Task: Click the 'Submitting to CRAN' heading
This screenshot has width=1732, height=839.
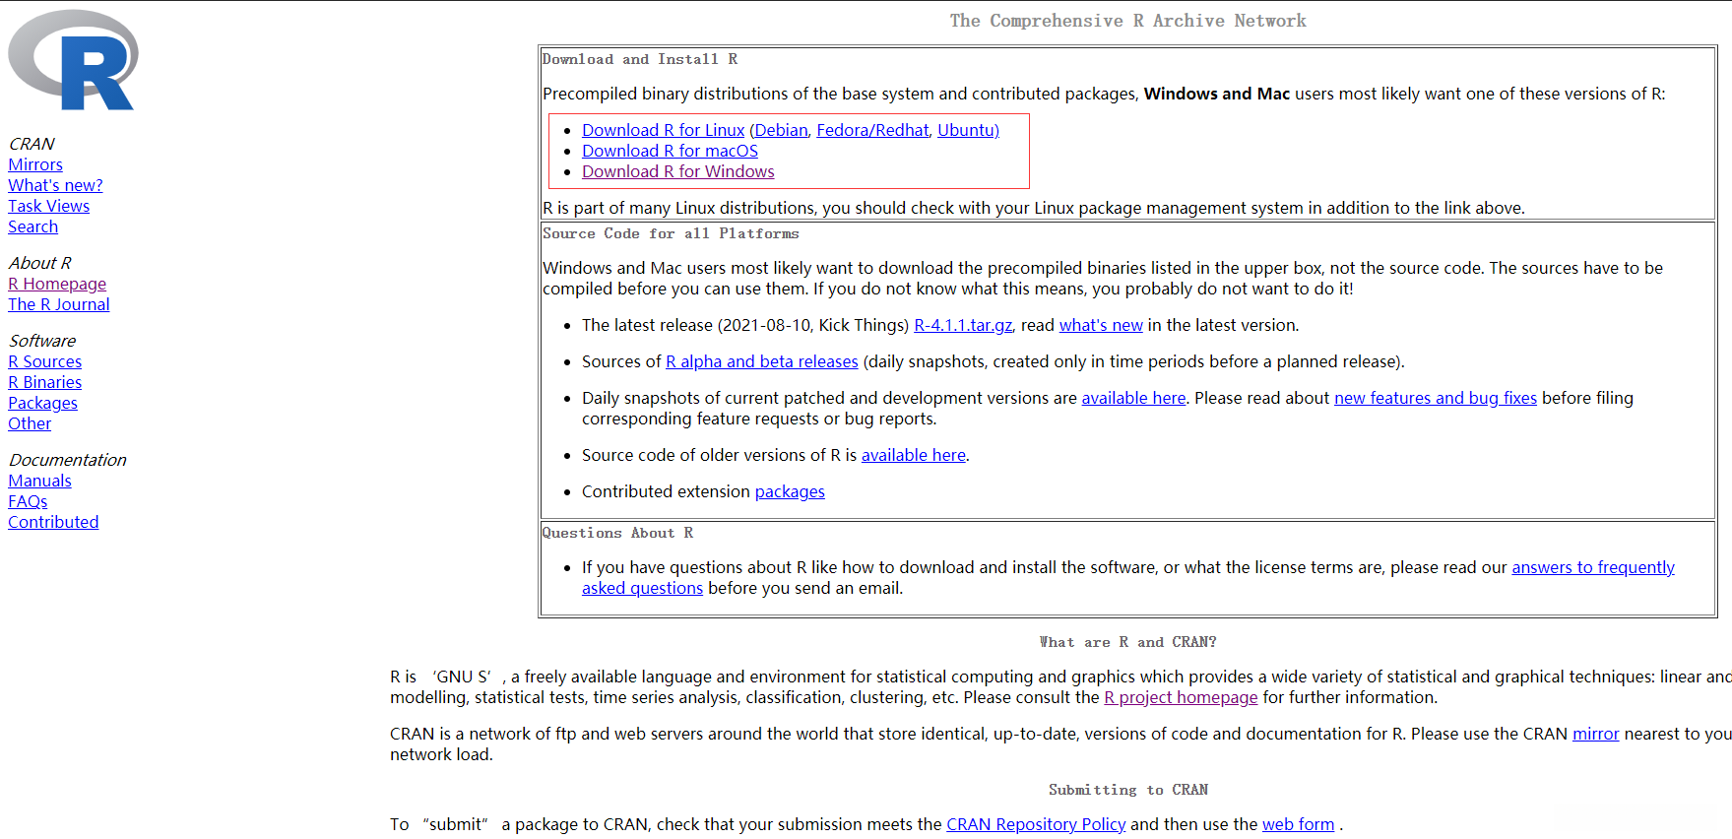Action: (x=1128, y=790)
